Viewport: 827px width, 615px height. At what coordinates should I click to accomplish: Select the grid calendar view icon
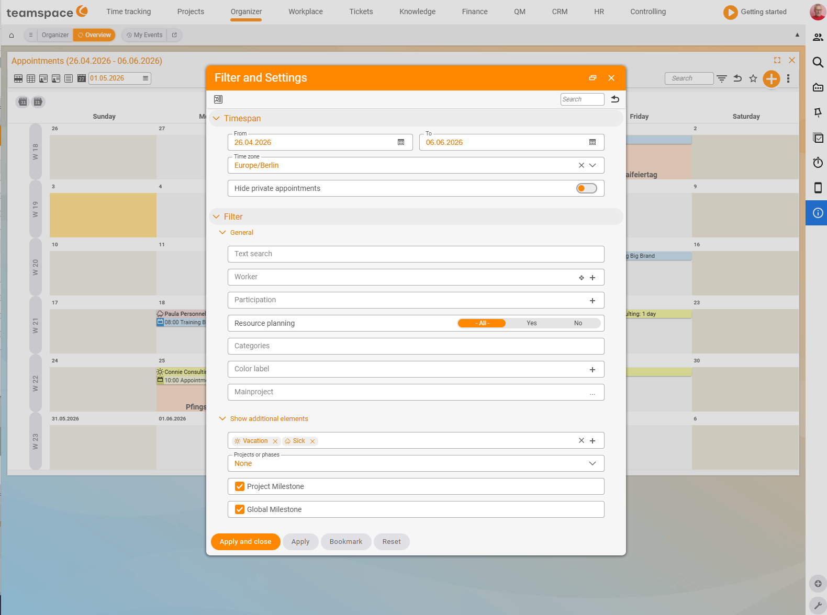click(x=31, y=78)
